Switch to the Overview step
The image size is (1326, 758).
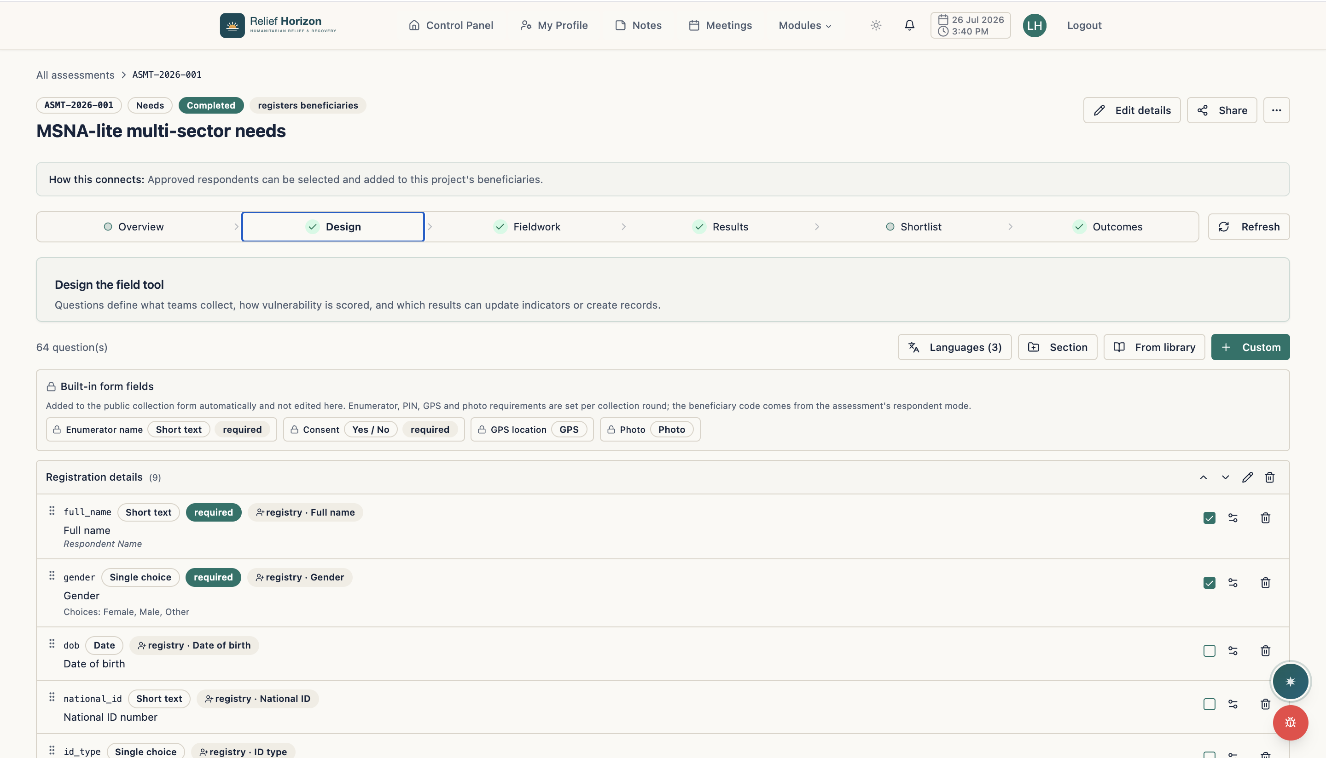(x=134, y=227)
